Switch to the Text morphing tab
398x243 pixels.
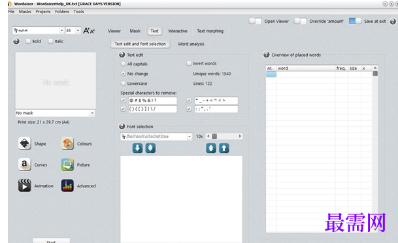(210, 31)
